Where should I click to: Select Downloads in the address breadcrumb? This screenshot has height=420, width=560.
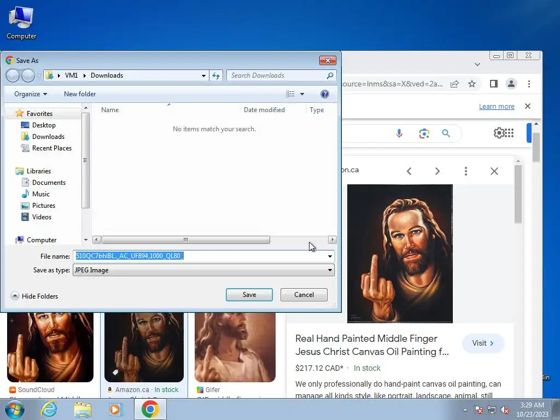[107, 75]
